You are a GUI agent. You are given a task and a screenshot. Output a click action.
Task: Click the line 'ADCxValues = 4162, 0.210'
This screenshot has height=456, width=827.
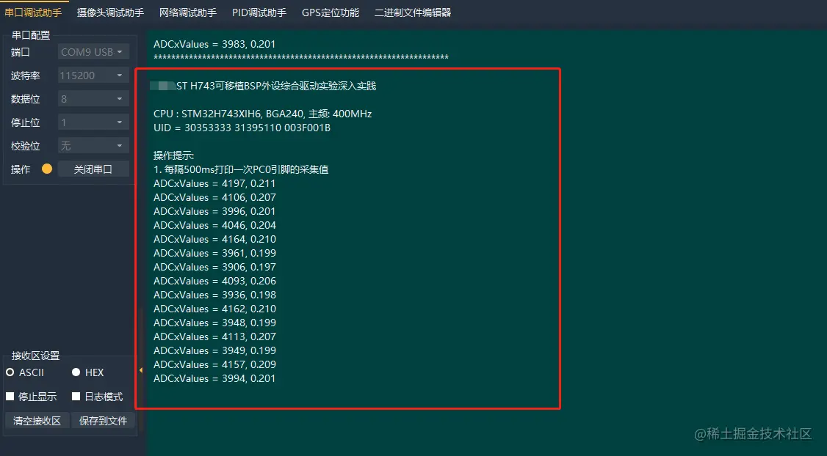pyautogui.click(x=214, y=309)
